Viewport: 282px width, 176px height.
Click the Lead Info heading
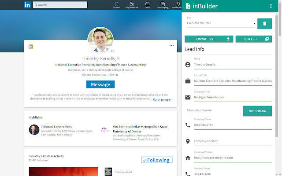194,49
